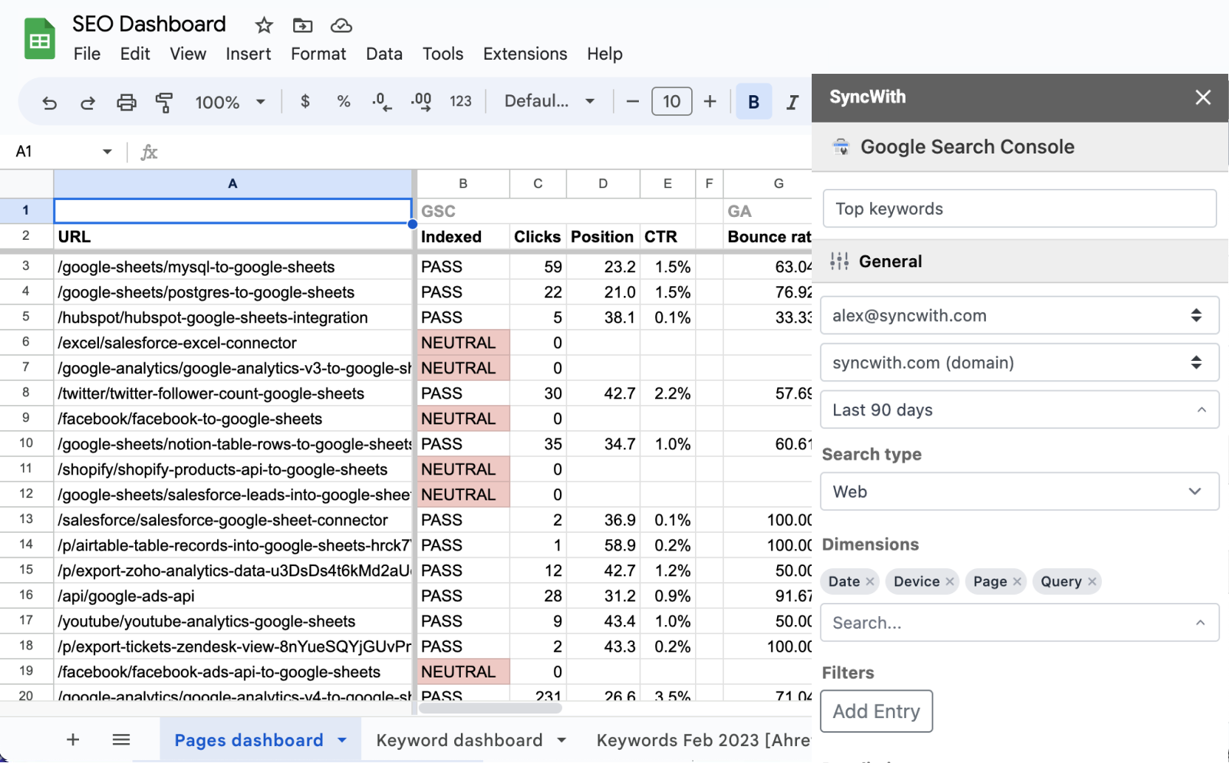This screenshot has height=763, width=1229.
Task: Open the zoom level dropdown
Action: (x=230, y=102)
